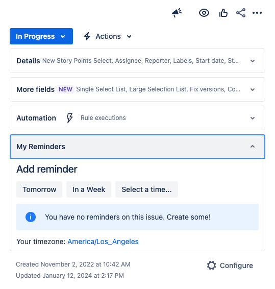275x289 pixels.
Task: Click the lightning bolt beside Actions
Action: 87,36
